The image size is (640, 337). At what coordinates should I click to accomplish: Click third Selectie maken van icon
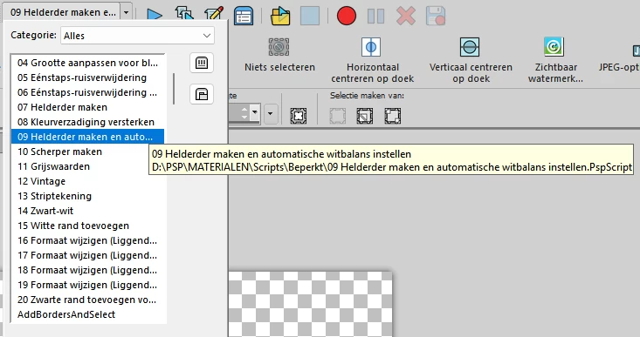[392, 116]
